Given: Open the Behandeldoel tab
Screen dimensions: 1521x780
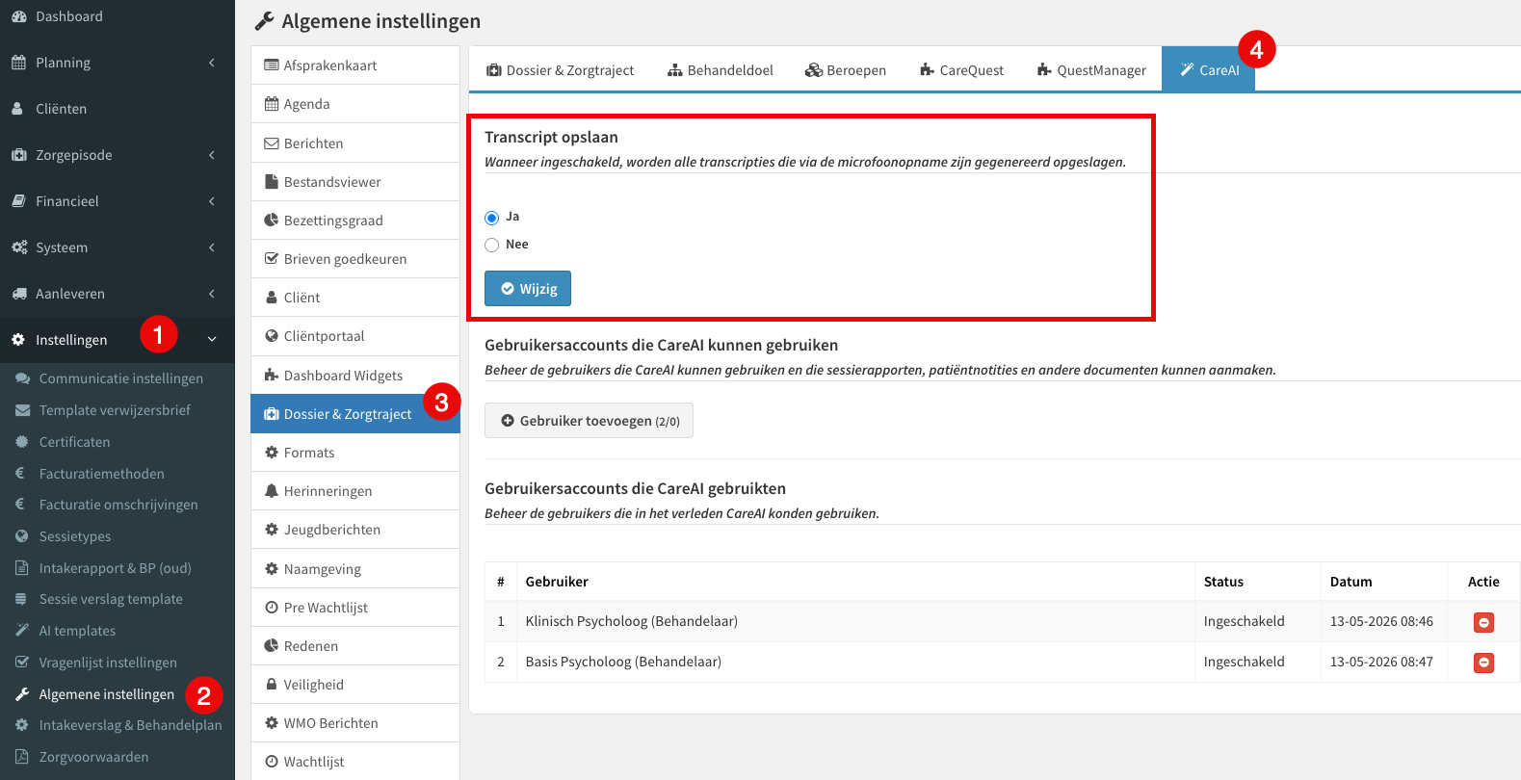Looking at the screenshot, I should coord(721,70).
